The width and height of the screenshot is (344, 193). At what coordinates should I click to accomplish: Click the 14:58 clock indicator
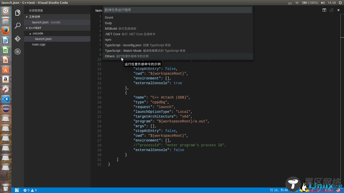(x=332, y=3)
